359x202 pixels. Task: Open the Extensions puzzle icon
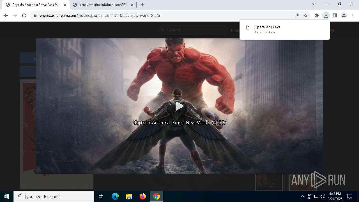click(317, 15)
